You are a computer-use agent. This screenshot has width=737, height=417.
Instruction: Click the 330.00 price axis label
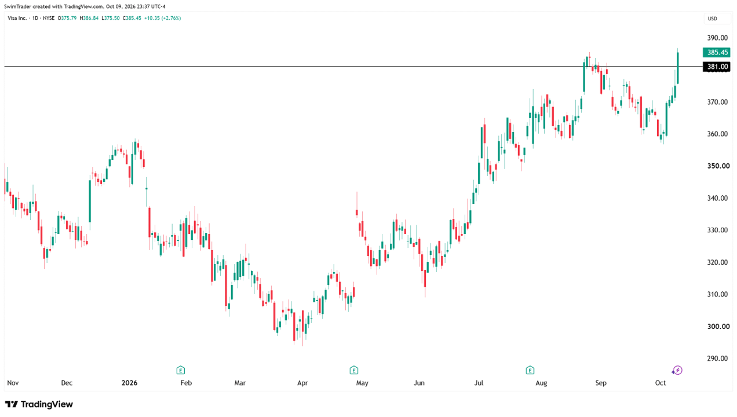(717, 230)
